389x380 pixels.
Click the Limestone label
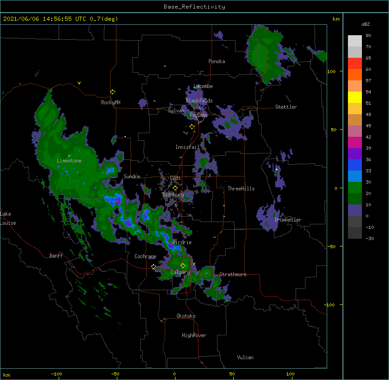click(69, 161)
